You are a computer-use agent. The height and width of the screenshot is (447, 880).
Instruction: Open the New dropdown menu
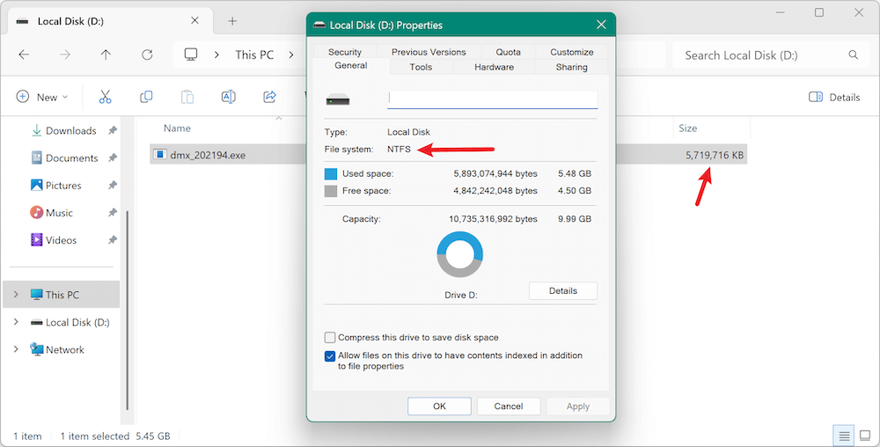tap(42, 97)
